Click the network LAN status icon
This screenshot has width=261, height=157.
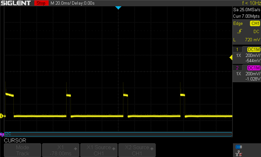239,154
